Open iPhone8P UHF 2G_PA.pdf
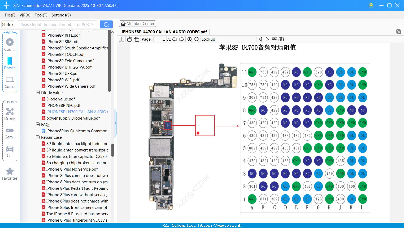 69,67
